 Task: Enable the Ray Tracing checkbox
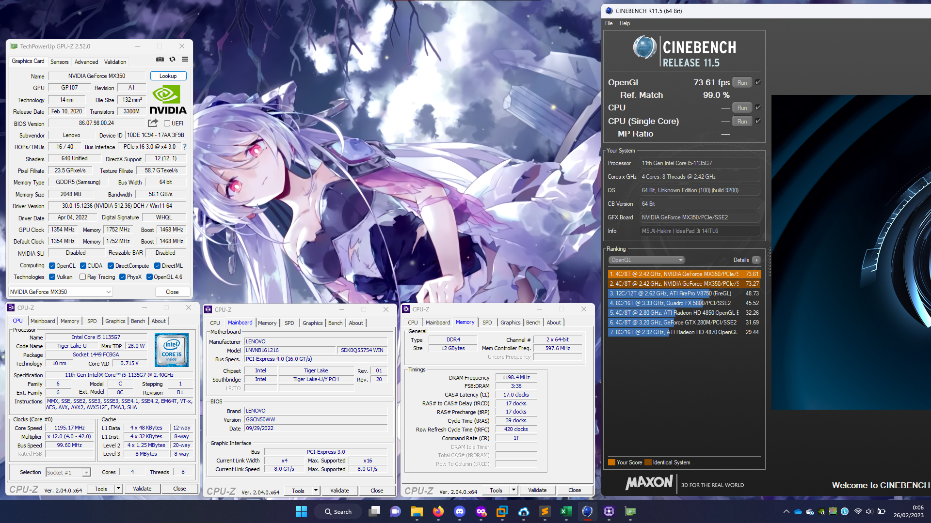click(x=82, y=277)
